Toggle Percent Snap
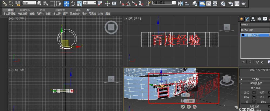The image size is (270, 111). (134, 3)
